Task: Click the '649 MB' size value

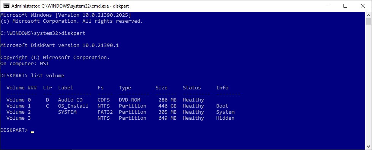Action: point(168,118)
